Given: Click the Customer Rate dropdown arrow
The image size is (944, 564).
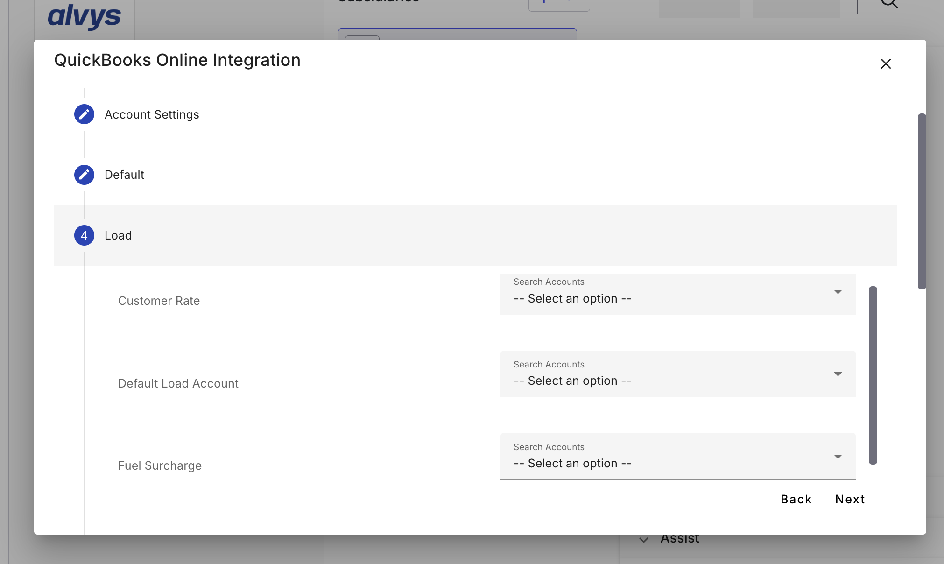Looking at the screenshot, I should click(838, 292).
